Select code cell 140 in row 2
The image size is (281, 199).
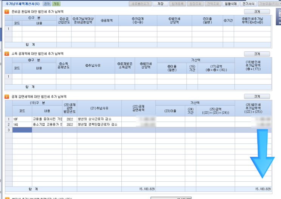pyautogui.click(x=22, y=125)
